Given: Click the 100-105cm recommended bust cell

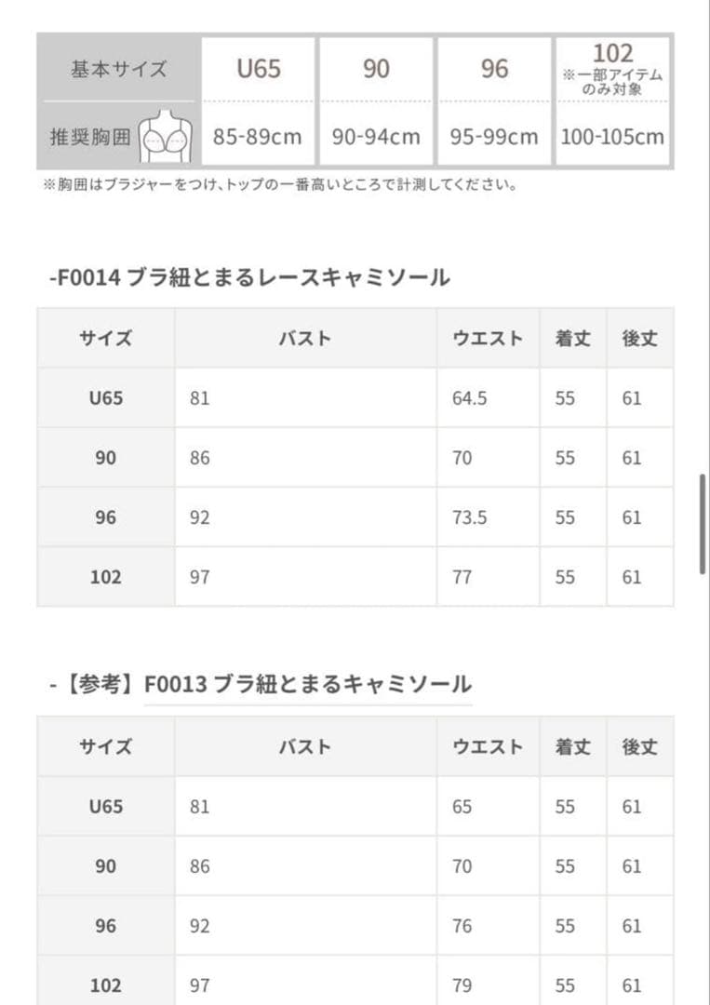Looking at the screenshot, I should pos(612,137).
